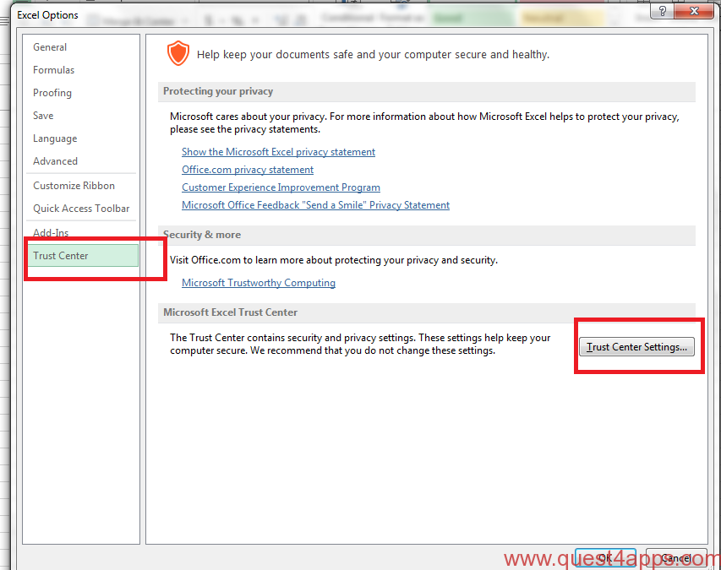Click the Excel Options title text
Image resolution: width=721 pixels, height=570 pixels.
[48, 15]
